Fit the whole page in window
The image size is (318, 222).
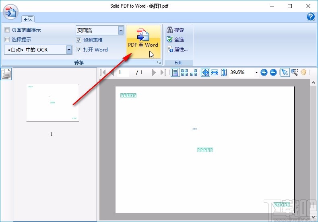pos(205,72)
